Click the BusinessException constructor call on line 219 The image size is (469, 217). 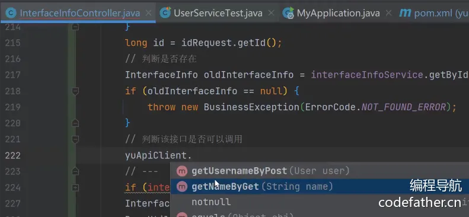251,107
